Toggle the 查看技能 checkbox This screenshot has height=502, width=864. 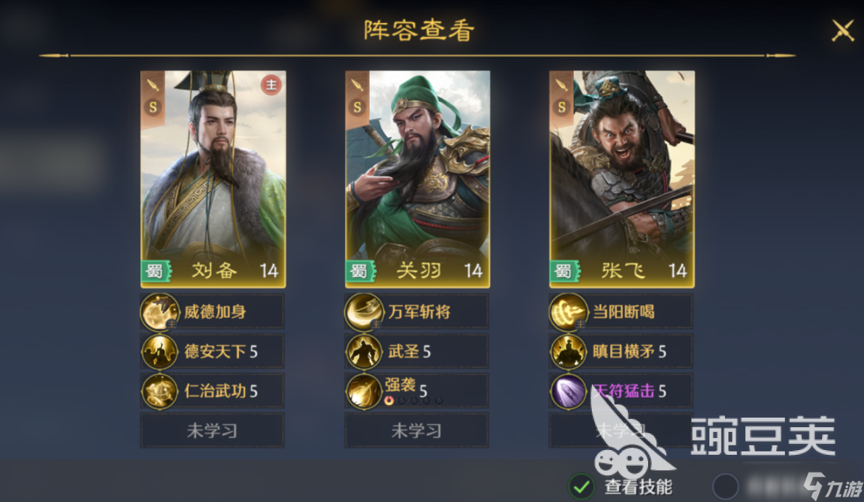coord(581,486)
